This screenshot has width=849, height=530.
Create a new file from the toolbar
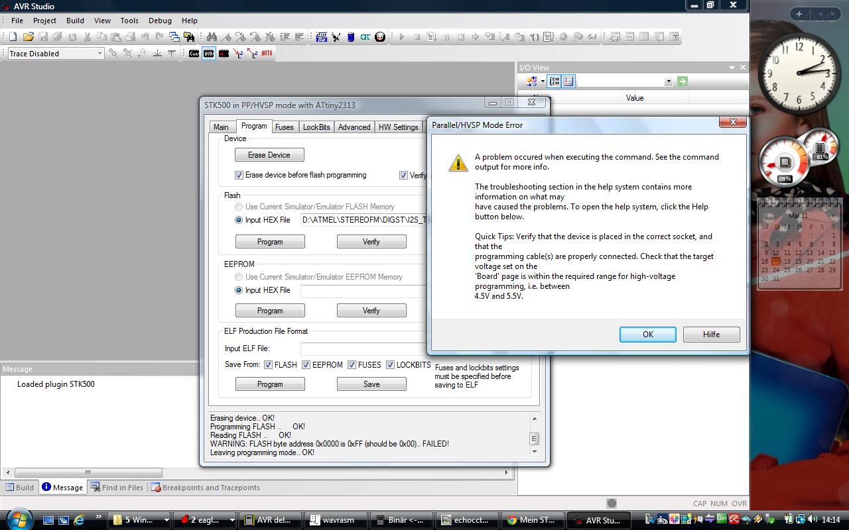click(x=13, y=37)
